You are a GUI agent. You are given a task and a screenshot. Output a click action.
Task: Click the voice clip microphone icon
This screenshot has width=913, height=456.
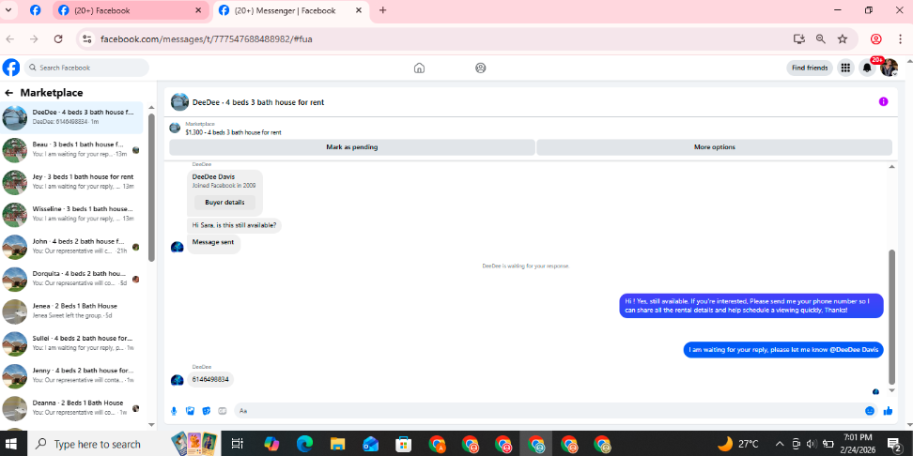174,411
